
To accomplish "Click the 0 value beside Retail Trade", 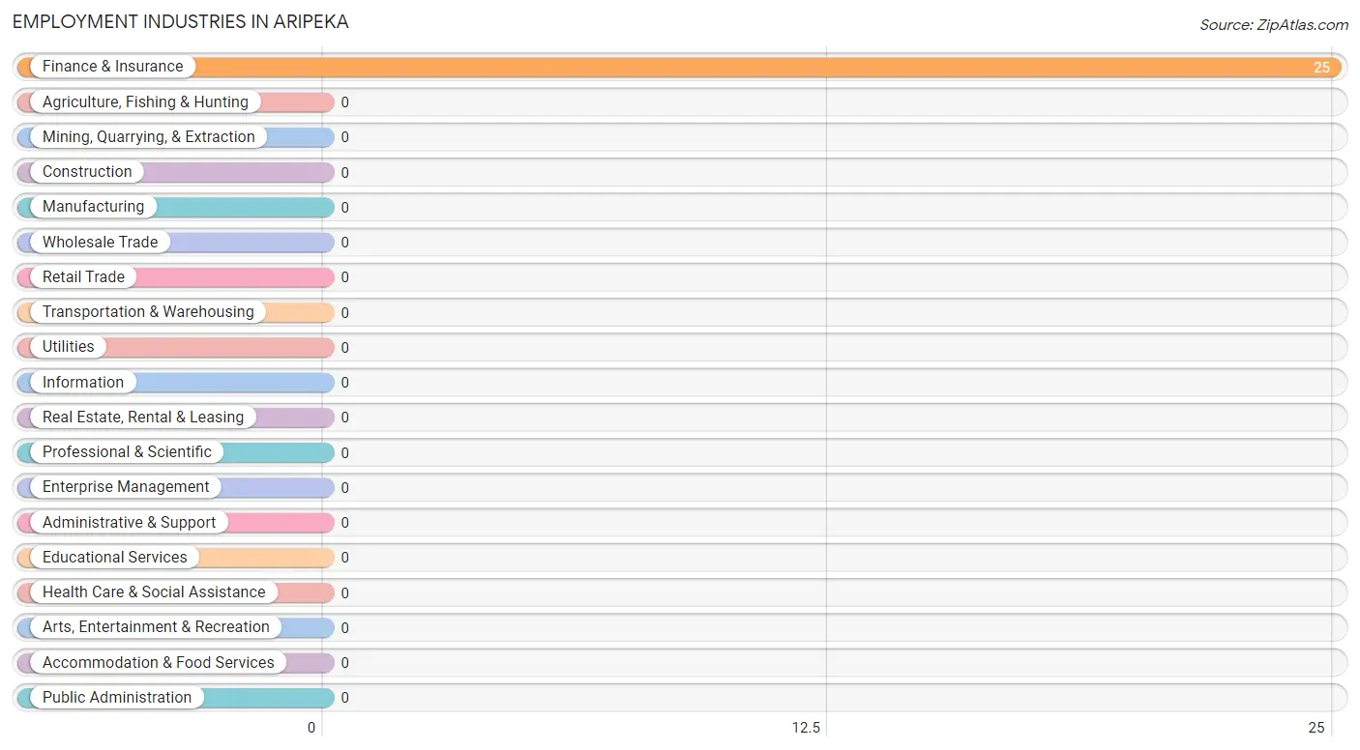I will click(344, 276).
